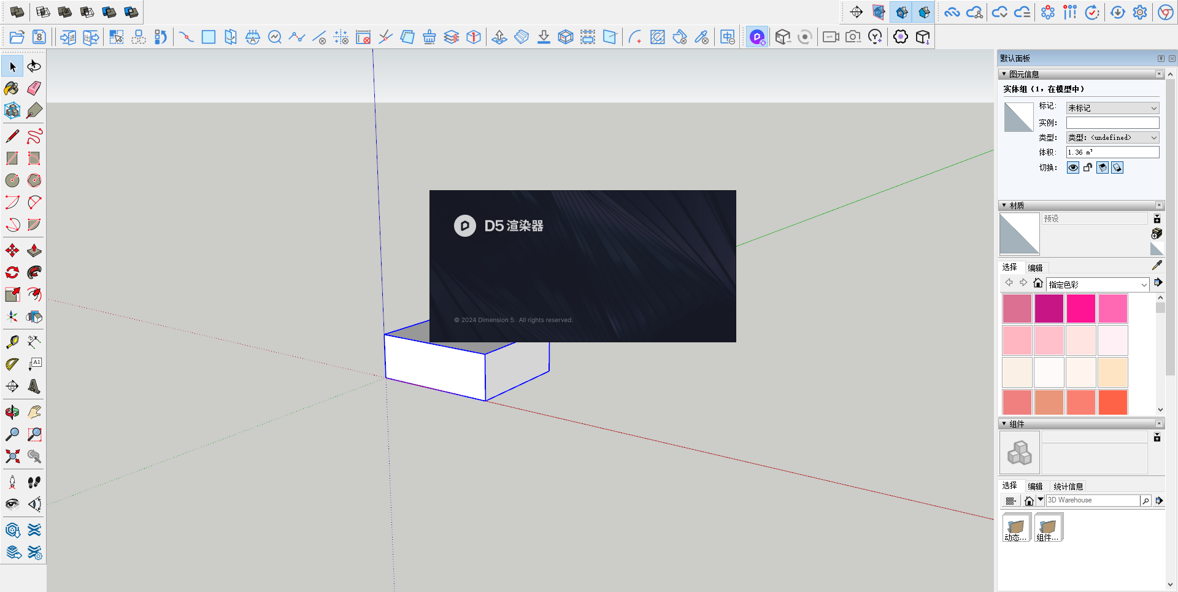Choose the peach orange color swatch
This screenshot has height=592, width=1178.
click(x=1112, y=372)
